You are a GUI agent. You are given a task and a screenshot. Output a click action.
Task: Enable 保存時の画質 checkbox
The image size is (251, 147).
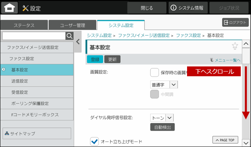click(x=154, y=73)
